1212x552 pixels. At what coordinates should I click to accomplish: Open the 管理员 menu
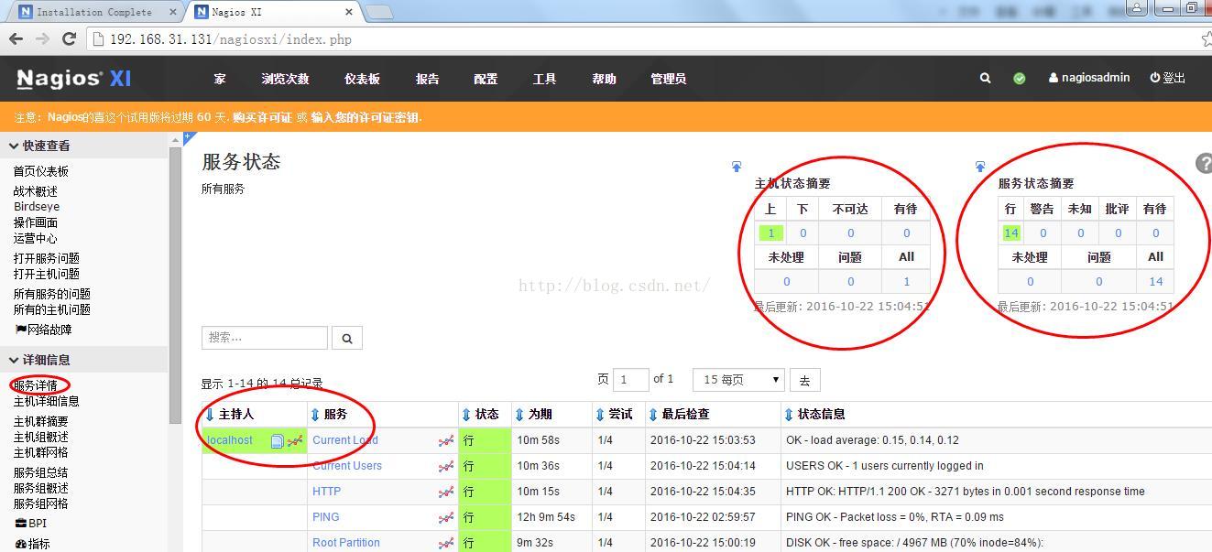(668, 79)
